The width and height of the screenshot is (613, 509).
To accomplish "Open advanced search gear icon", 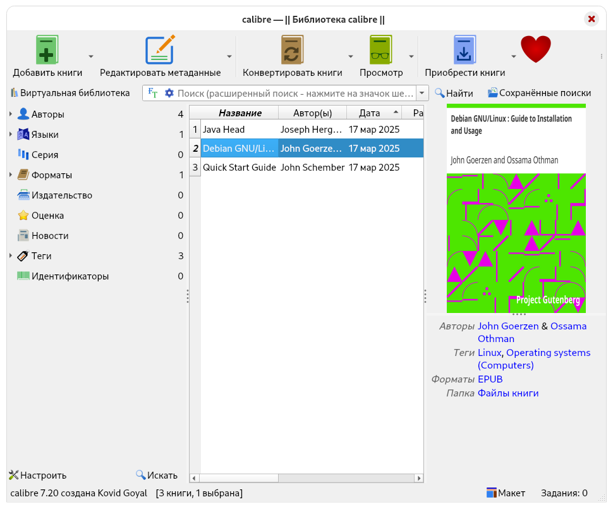I will point(169,93).
